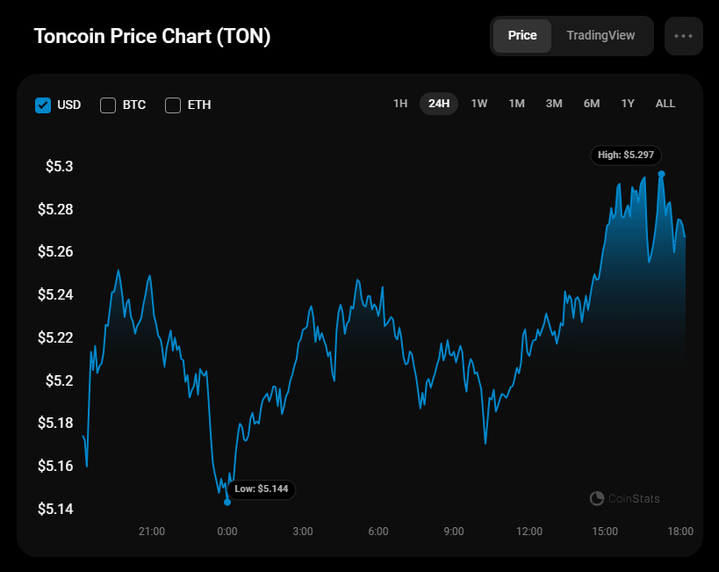Click the Low $5.144 data point marker
The height and width of the screenshot is (572, 719).
pyautogui.click(x=227, y=502)
